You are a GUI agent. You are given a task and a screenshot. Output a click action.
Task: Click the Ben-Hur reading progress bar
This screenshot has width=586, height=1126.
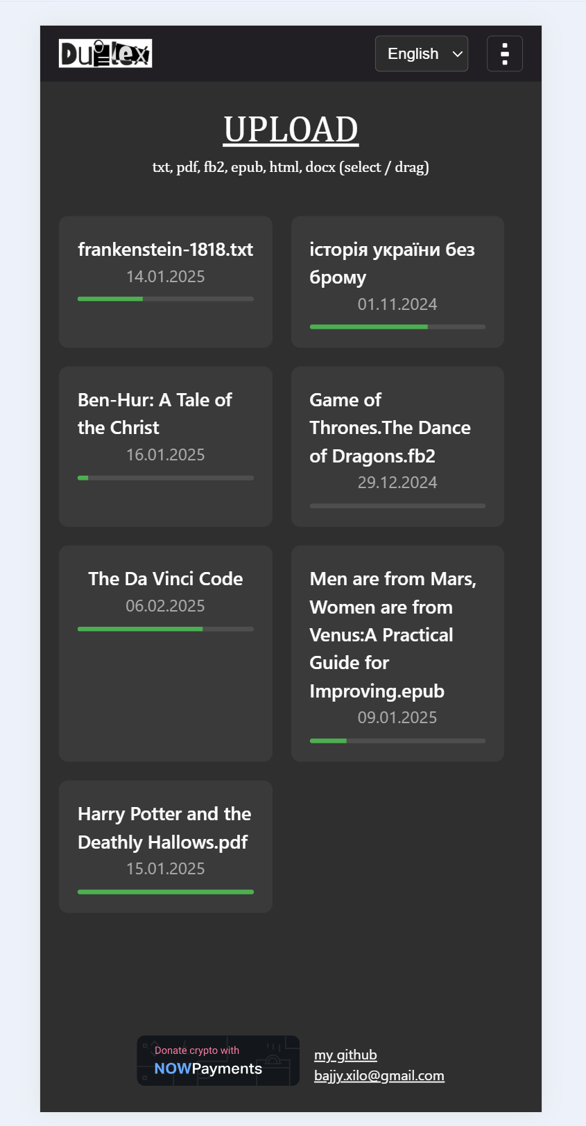pyautogui.click(x=165, y=478)
